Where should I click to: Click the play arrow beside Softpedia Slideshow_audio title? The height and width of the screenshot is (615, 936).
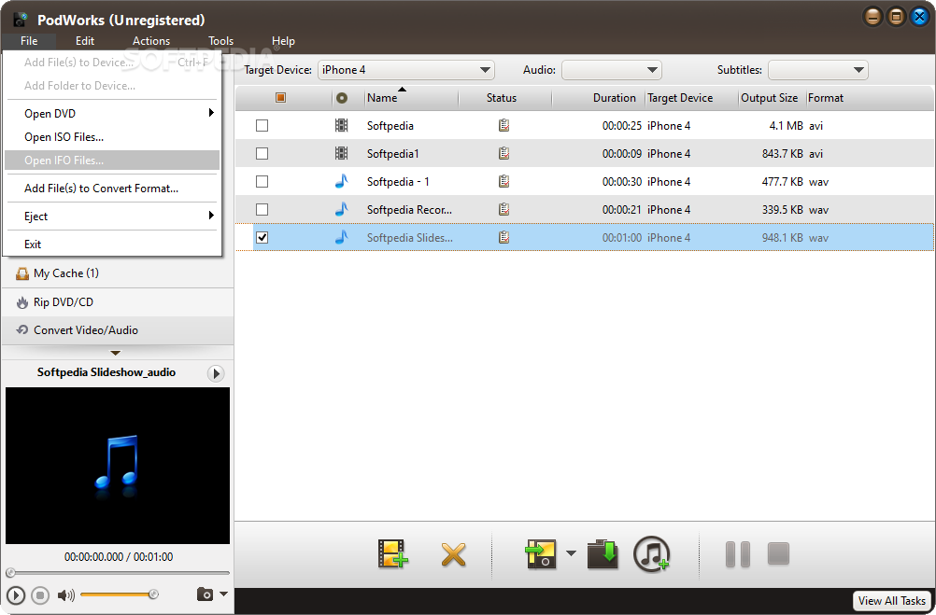(x=216, y=373)
